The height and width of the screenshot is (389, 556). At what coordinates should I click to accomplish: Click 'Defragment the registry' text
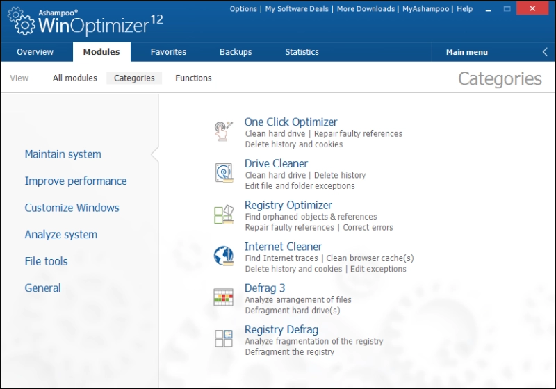[290, 351]
